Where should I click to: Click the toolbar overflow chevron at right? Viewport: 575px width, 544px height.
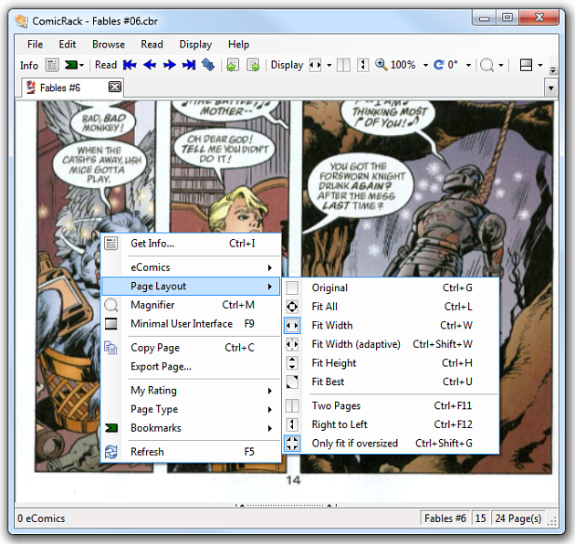(553, 69)
